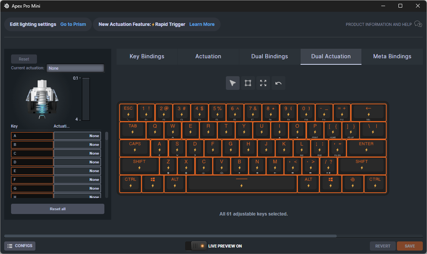The image size is (427, 254).
Task: Open actuation dropdown for key A
Action: pyautogui.click(x=77, y=136)
